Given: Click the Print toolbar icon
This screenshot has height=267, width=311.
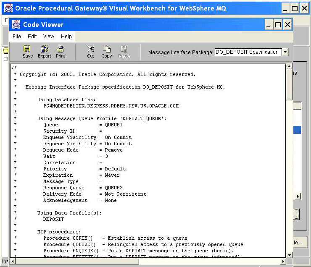Looking at the screenshot, I should pos(61,51).
